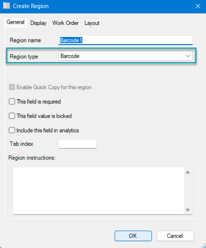Open the Display tab
This screenshot has height=248, width=206.
(38, 23)
